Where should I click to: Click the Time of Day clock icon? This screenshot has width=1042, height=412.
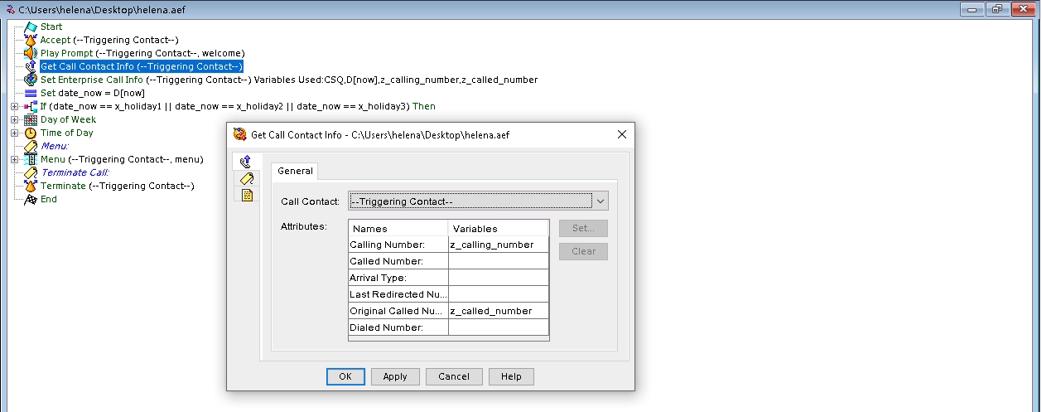tap(31, 133)
